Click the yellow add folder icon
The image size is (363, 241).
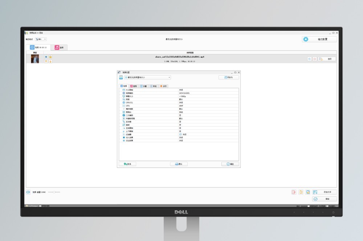(301, 192)
